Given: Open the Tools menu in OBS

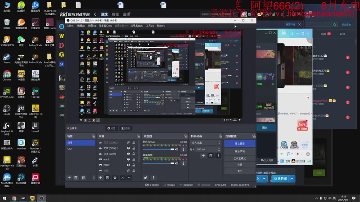Looking at the screenshot, I should click(x=150, y=26).
